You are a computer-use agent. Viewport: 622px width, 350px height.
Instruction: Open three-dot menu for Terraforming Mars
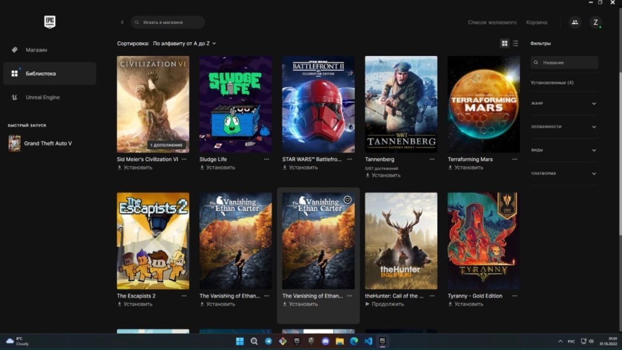(x=514, y=159)
